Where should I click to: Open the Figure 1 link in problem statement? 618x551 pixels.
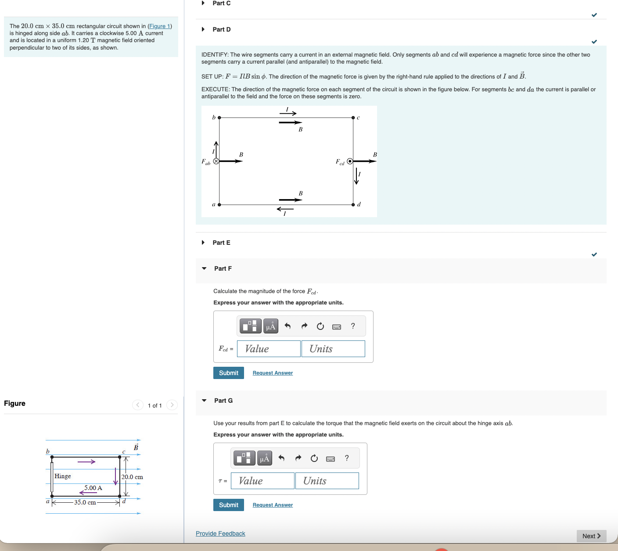tap(159, 26)
